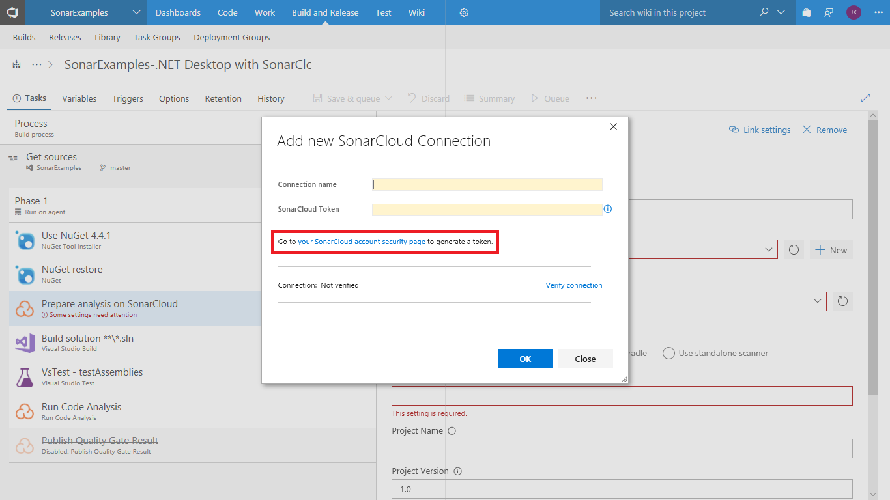Click the search magnifier icon
Image resolution: width=890 pixels, height=500 pixels.
764,12
